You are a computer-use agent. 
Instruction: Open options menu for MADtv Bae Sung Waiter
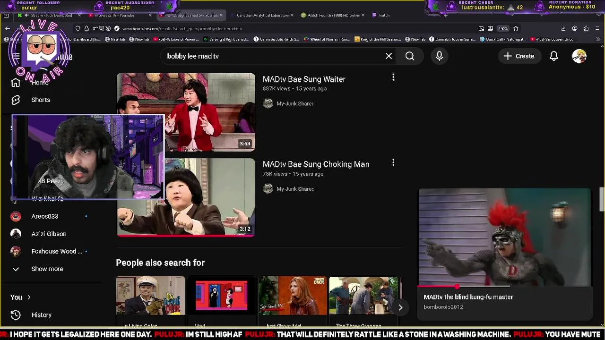point(393,77)
